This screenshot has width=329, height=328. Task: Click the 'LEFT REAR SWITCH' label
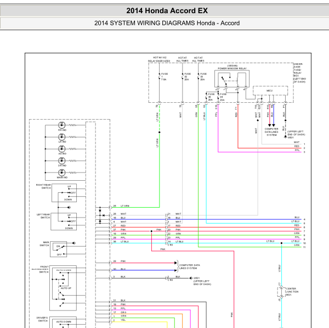tap(43, 216)
